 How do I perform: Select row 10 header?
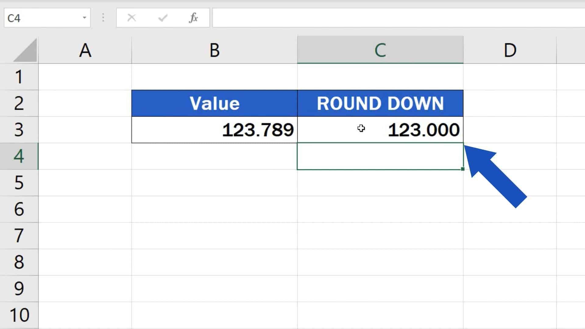(x=19, y=315)
